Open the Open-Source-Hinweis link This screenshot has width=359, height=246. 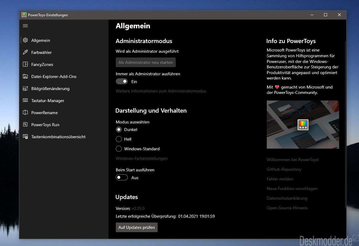287,207
